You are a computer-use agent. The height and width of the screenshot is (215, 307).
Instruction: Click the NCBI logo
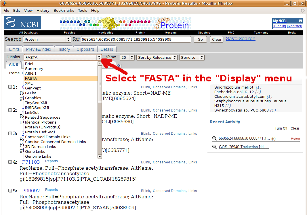tap(22, 23)
